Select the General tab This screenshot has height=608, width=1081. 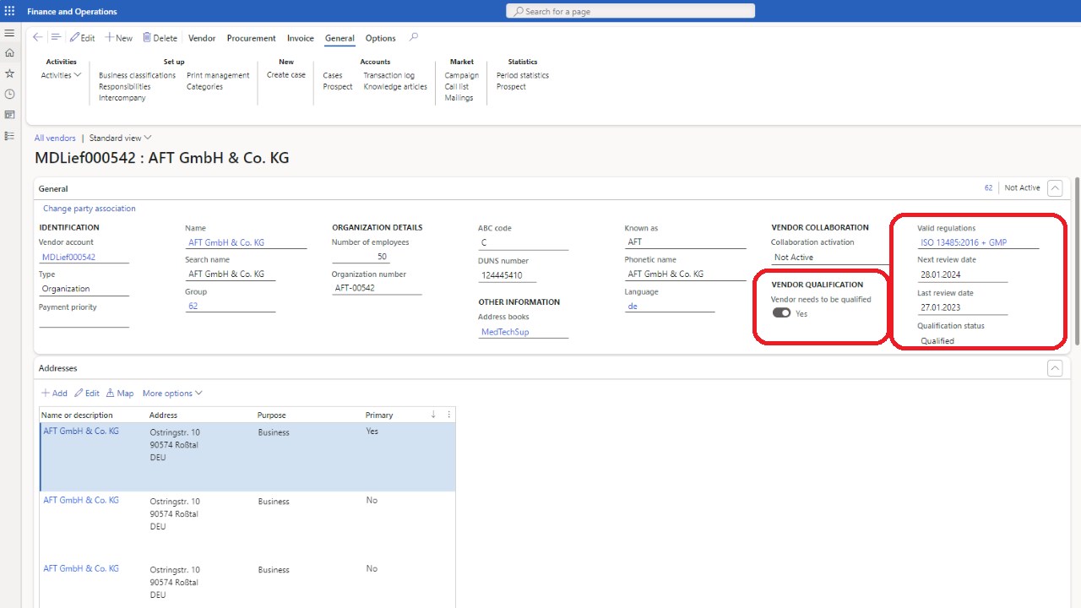click(340, 38)
